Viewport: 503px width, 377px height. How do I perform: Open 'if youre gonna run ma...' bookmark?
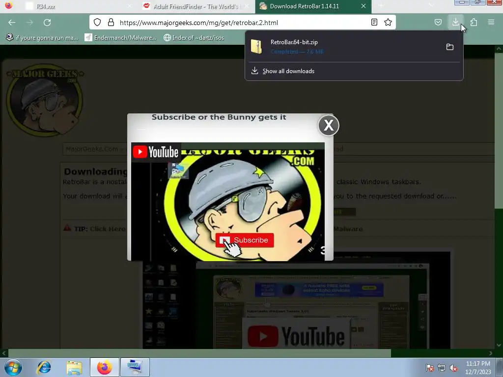42,38
